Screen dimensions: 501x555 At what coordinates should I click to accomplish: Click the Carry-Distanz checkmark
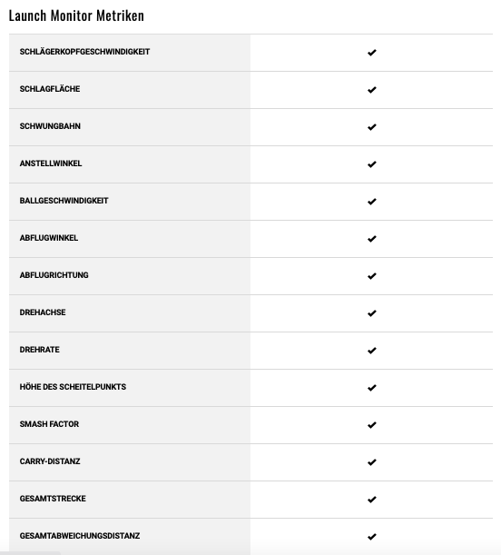371,462
